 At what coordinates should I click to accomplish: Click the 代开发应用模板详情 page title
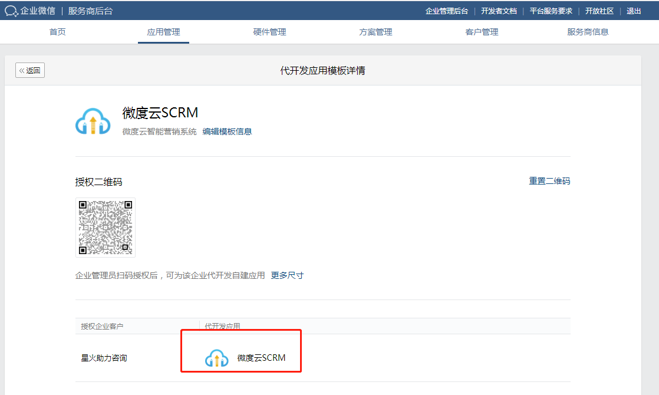point(323,71)
